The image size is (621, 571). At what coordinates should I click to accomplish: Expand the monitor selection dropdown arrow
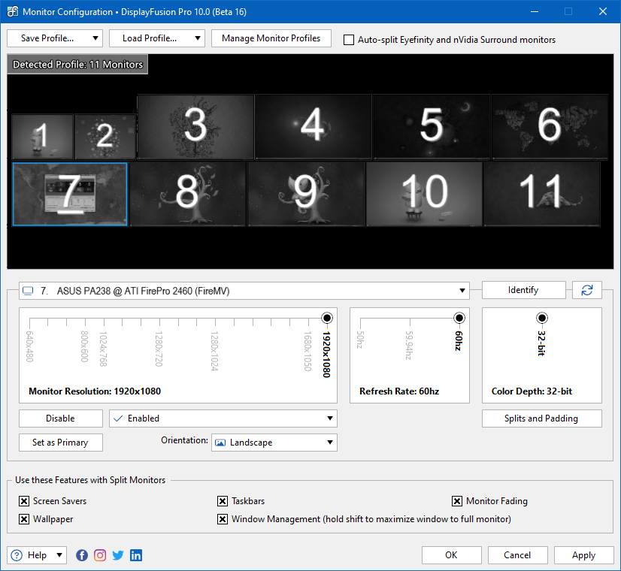[462, 291]
